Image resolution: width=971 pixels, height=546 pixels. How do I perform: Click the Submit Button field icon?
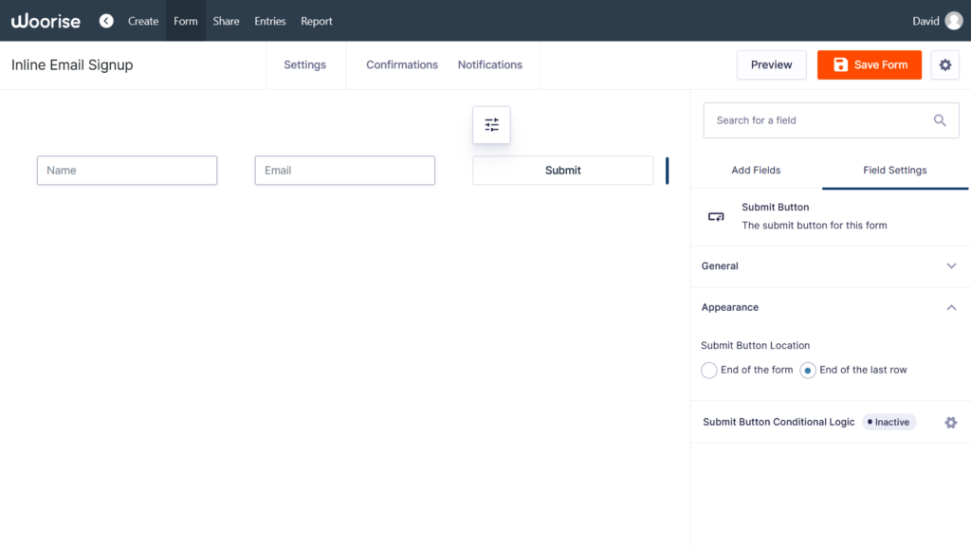click(x=716, y=216)
